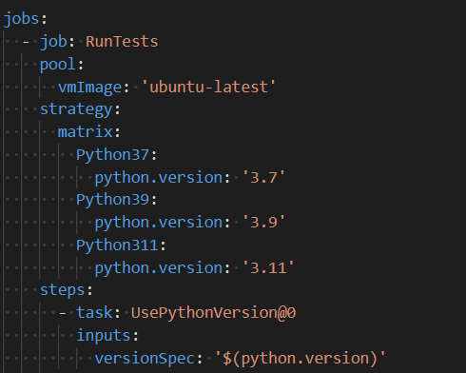Click the 'strategy' key
The width and height of the screenshot is (466, 373).
(x=76, y=110)
